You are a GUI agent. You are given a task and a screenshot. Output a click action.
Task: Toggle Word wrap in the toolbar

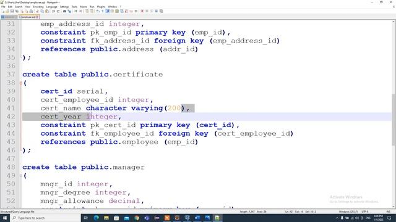pyautogui.click(x=98, y=11)
